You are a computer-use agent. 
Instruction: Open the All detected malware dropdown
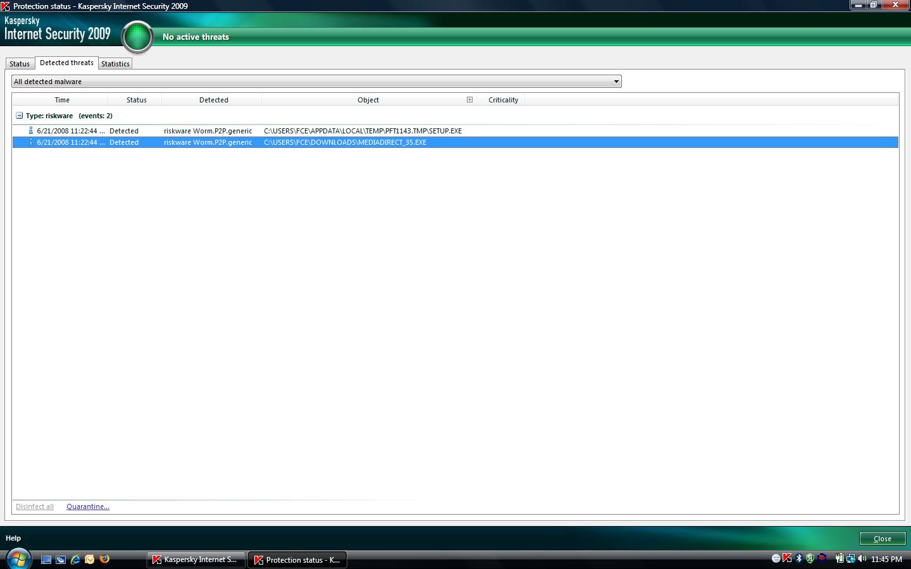tap(316, 82)
